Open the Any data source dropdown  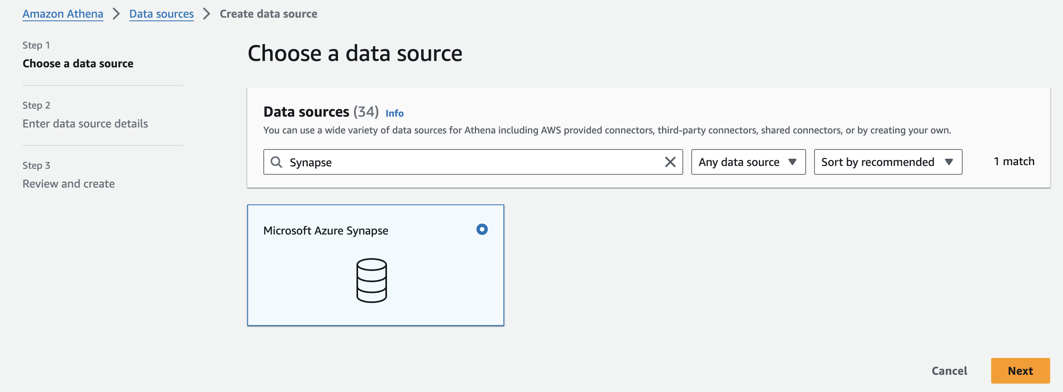(747, 162)
